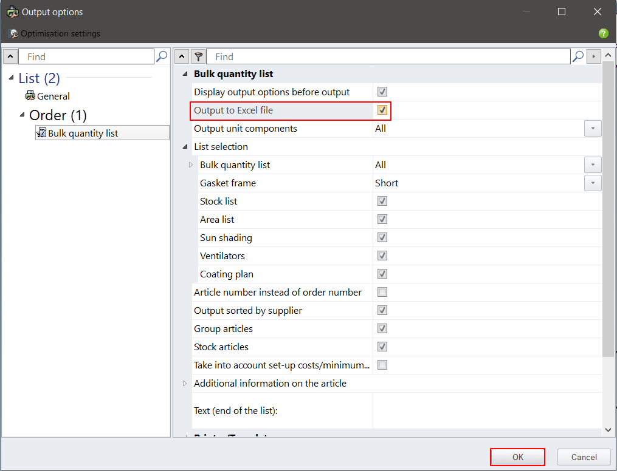617x471 pixels.
Task: Click the collapse arrow in left panel
Action: tap(10, 56)
